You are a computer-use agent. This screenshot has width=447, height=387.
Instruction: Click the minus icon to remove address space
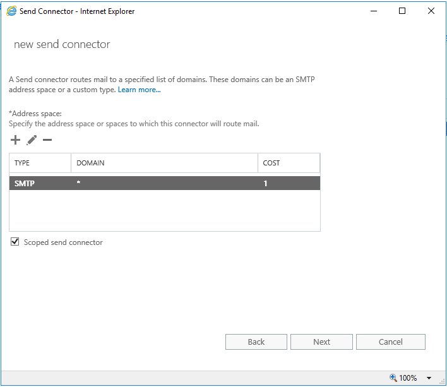click(47, 140)
